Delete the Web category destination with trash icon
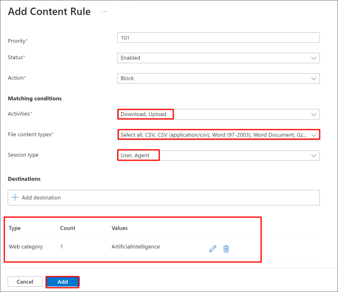 (226, 249)
